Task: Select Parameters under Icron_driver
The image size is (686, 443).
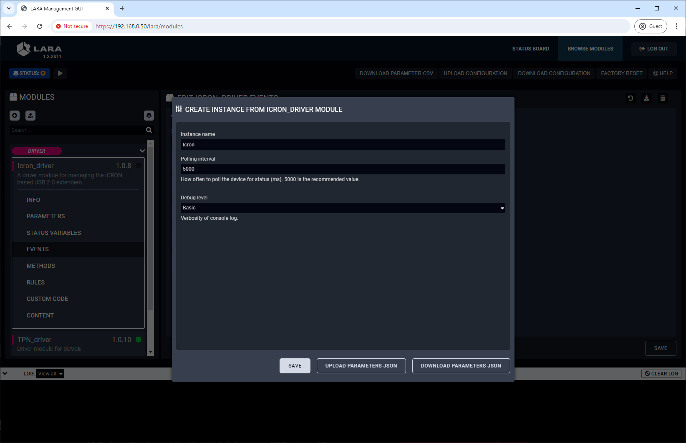Action: (x=46, y=216)
